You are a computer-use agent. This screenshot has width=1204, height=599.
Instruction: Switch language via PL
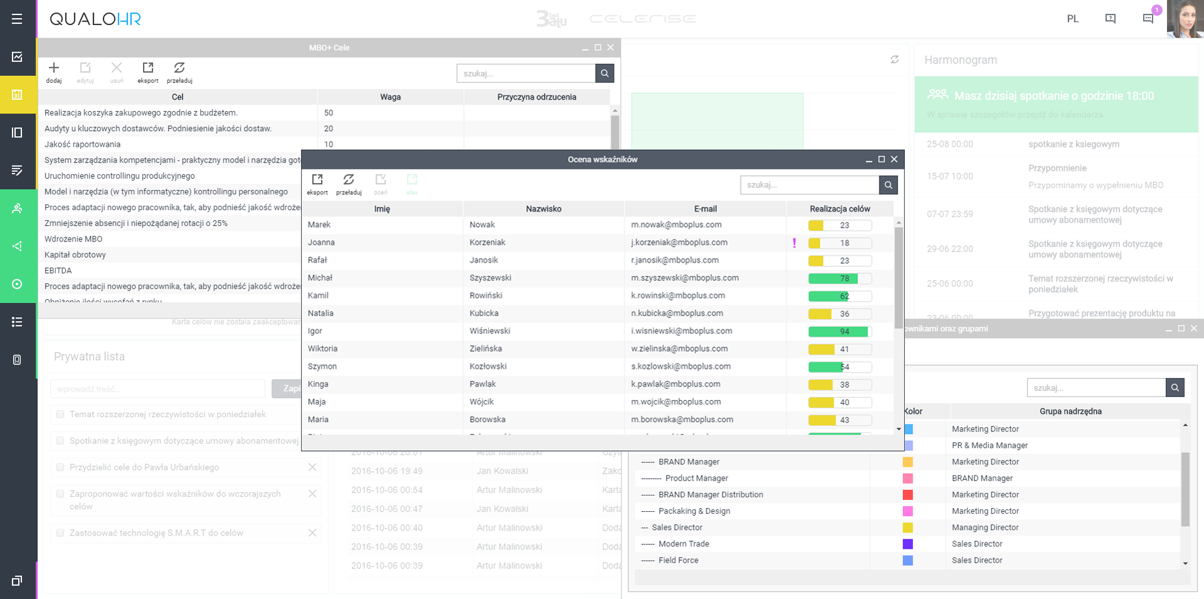1073,19
